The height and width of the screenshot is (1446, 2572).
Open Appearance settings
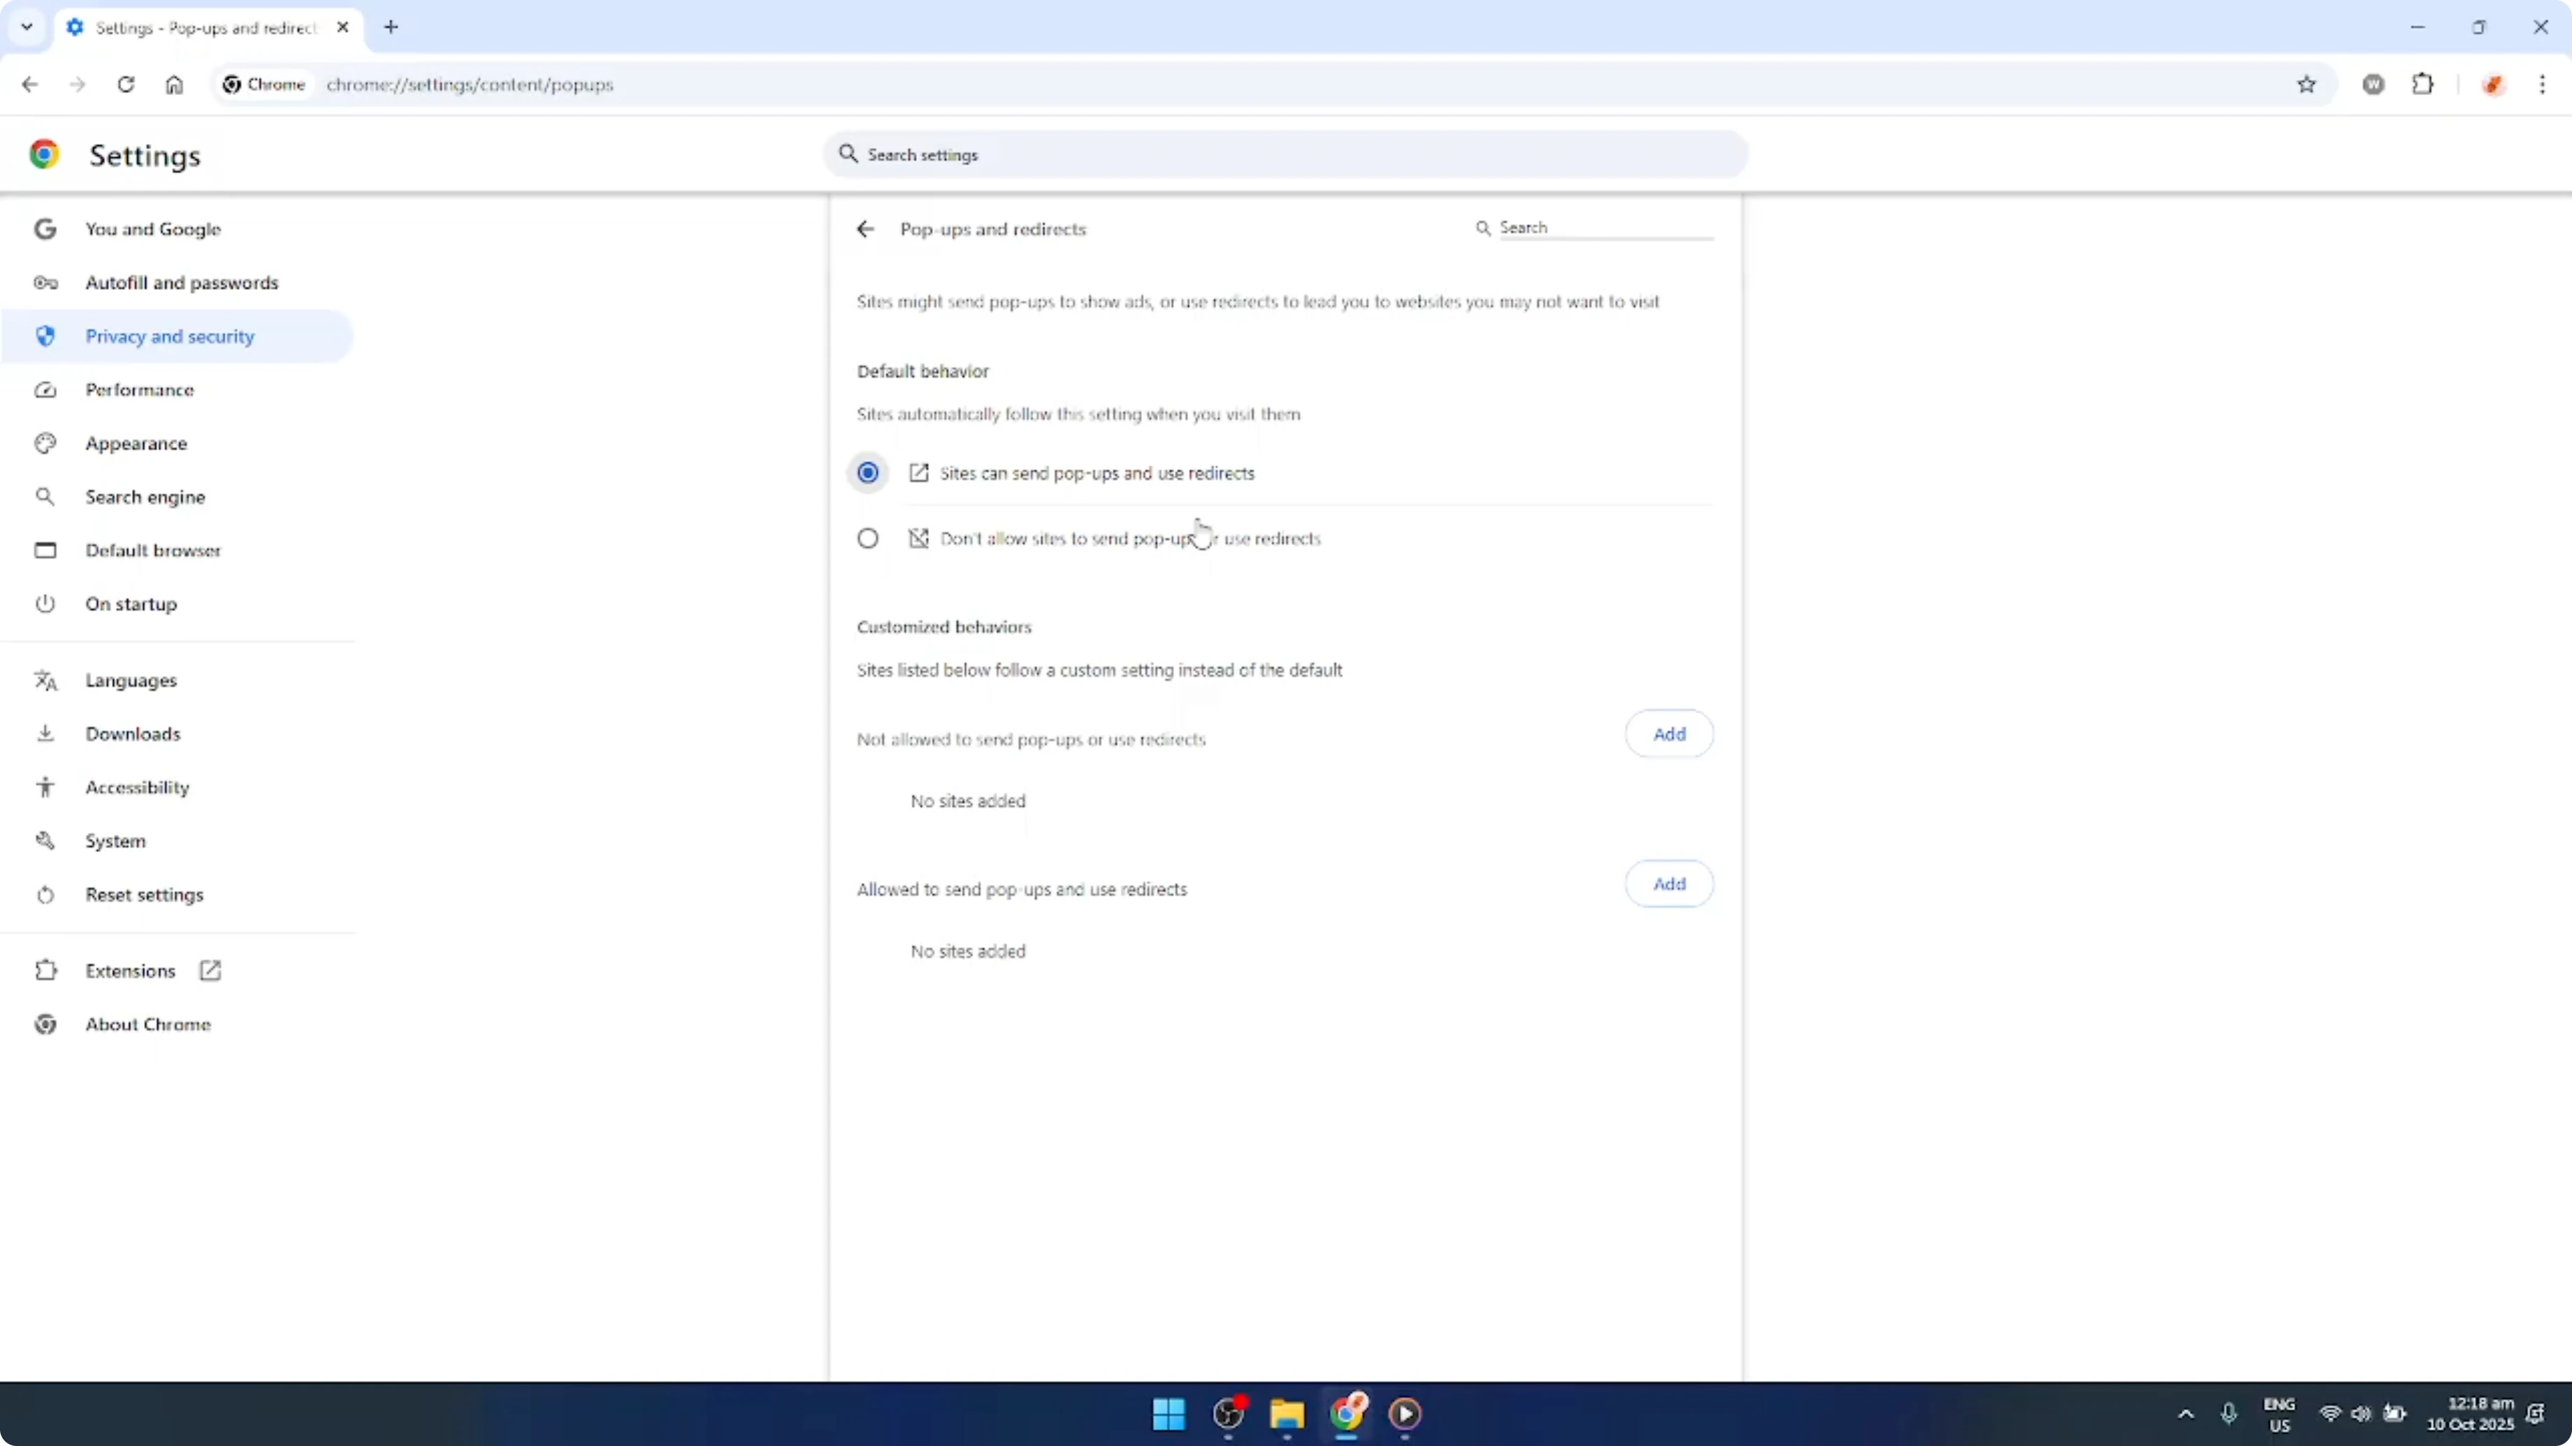coord(136,444)
